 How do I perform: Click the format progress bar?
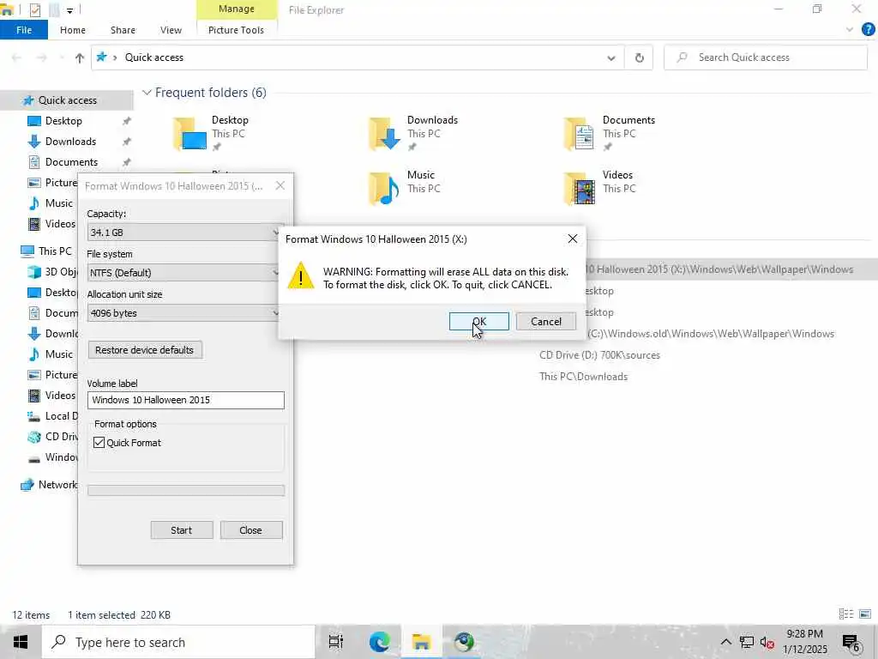pyautogui.click(x=186, y=491)
